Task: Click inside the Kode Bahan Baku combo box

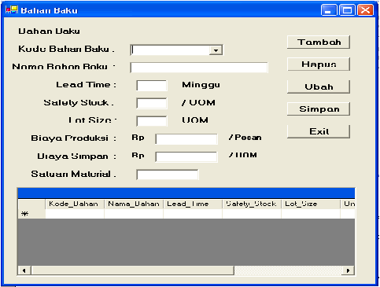Action: 171,50
